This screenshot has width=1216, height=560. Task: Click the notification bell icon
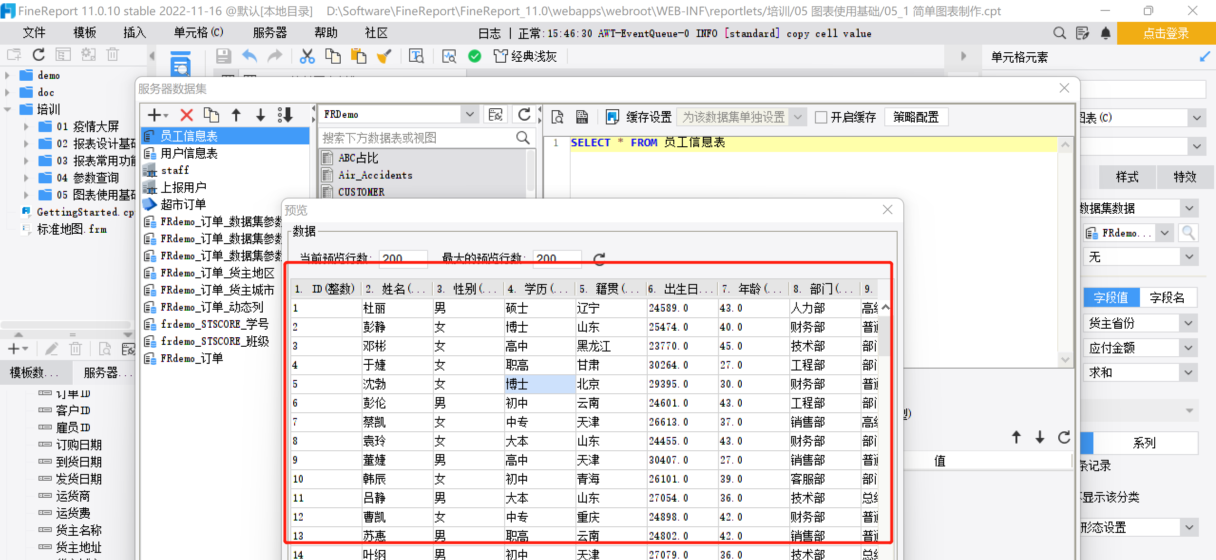[1106, 33]
